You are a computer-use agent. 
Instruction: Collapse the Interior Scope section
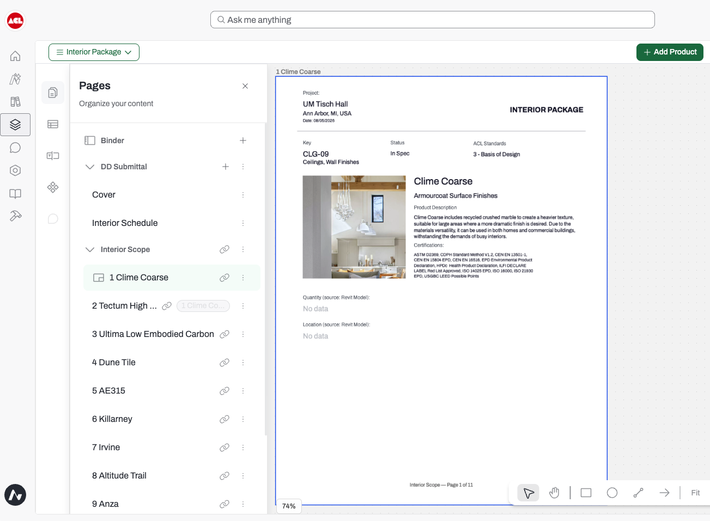click(x=90, y=249)
